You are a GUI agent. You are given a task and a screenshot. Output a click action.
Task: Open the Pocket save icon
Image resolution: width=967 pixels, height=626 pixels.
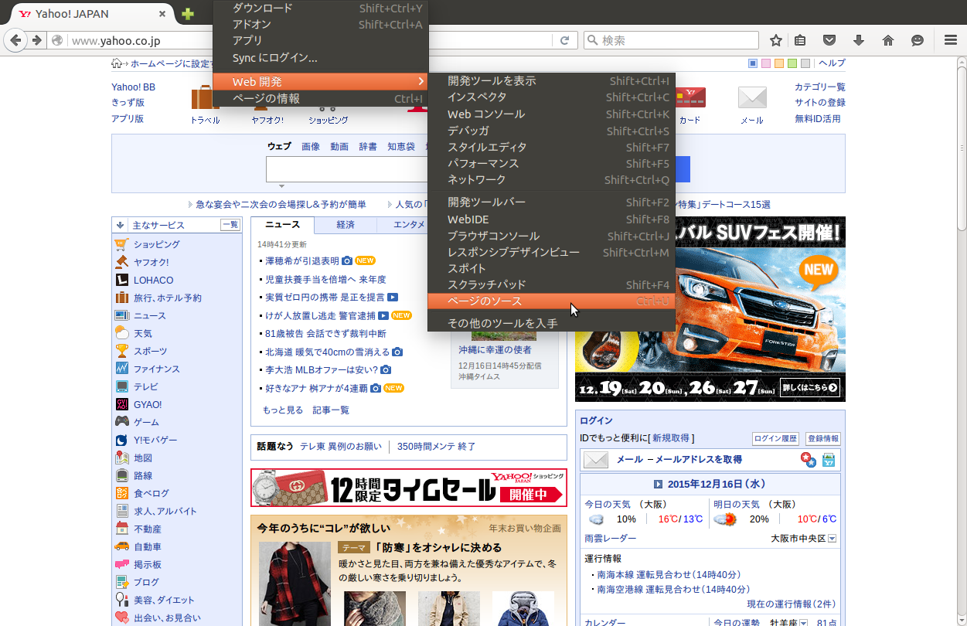(829, 40)
